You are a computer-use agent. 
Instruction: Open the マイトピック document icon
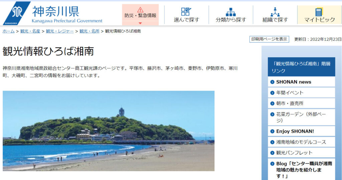click(319, 12)
